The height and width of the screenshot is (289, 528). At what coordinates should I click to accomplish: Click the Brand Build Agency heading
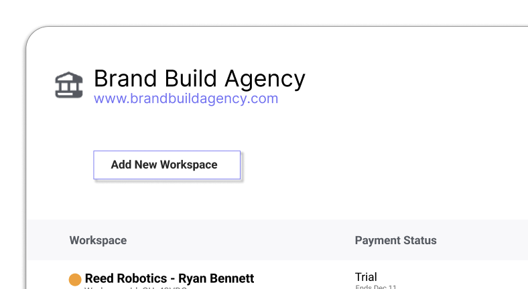click(199, 79)
